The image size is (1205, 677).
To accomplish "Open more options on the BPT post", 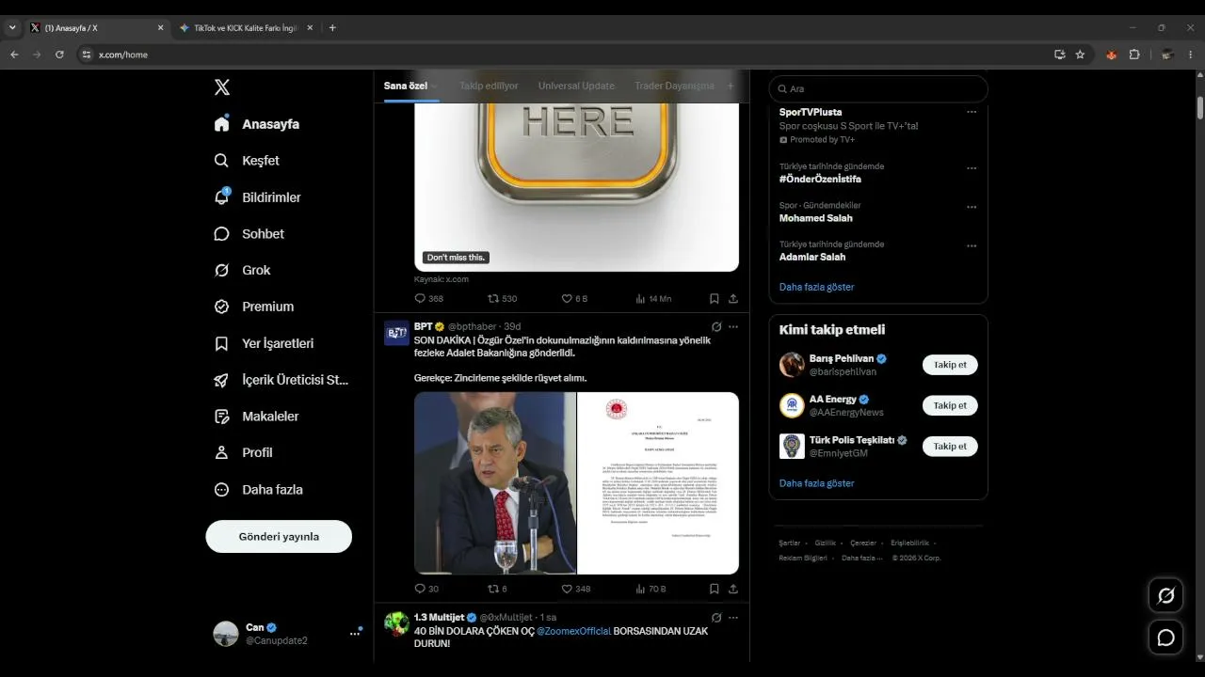I will [x=733, y=327].
